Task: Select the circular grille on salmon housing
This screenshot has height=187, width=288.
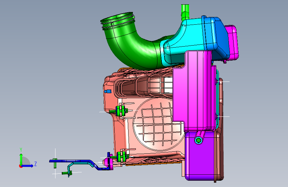Action: [x=158, y=124]
